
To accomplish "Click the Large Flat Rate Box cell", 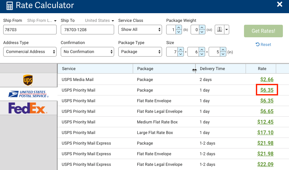I will click(155, 133).
